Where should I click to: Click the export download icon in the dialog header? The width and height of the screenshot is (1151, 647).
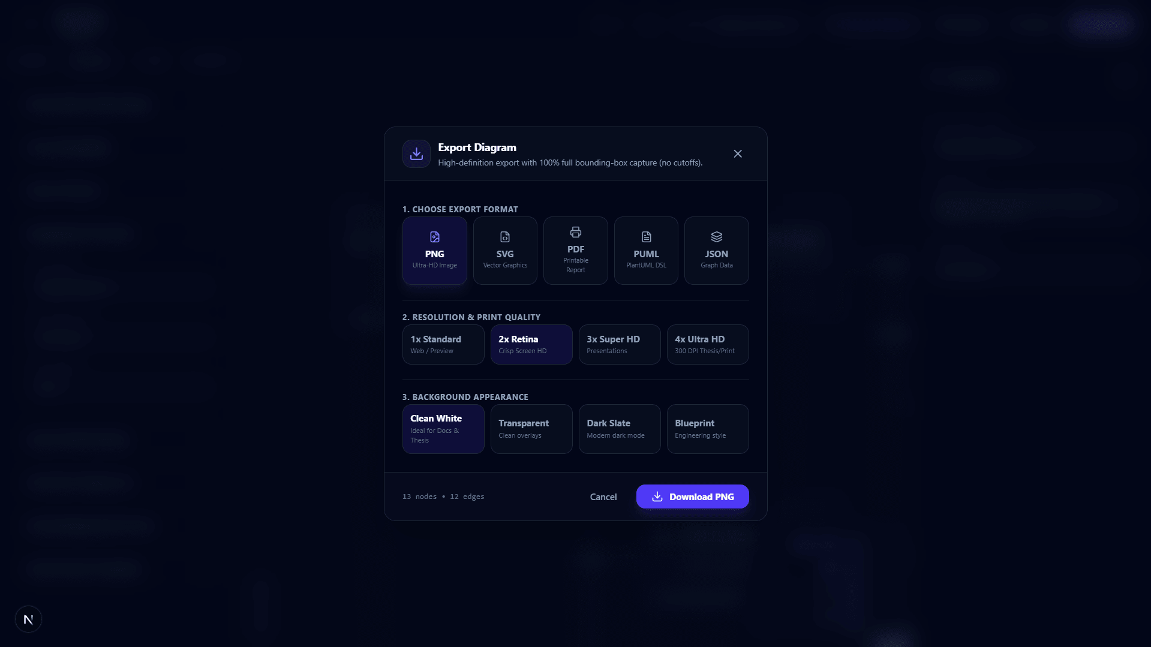click(416, 154)
